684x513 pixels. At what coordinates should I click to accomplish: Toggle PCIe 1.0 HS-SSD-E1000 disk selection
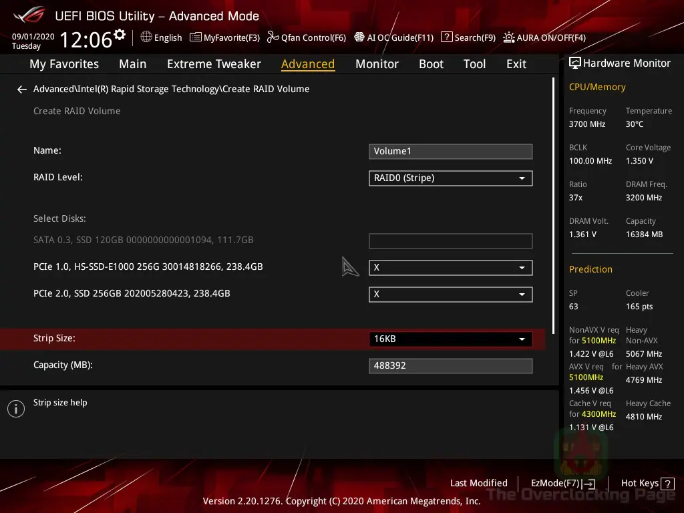450,267
